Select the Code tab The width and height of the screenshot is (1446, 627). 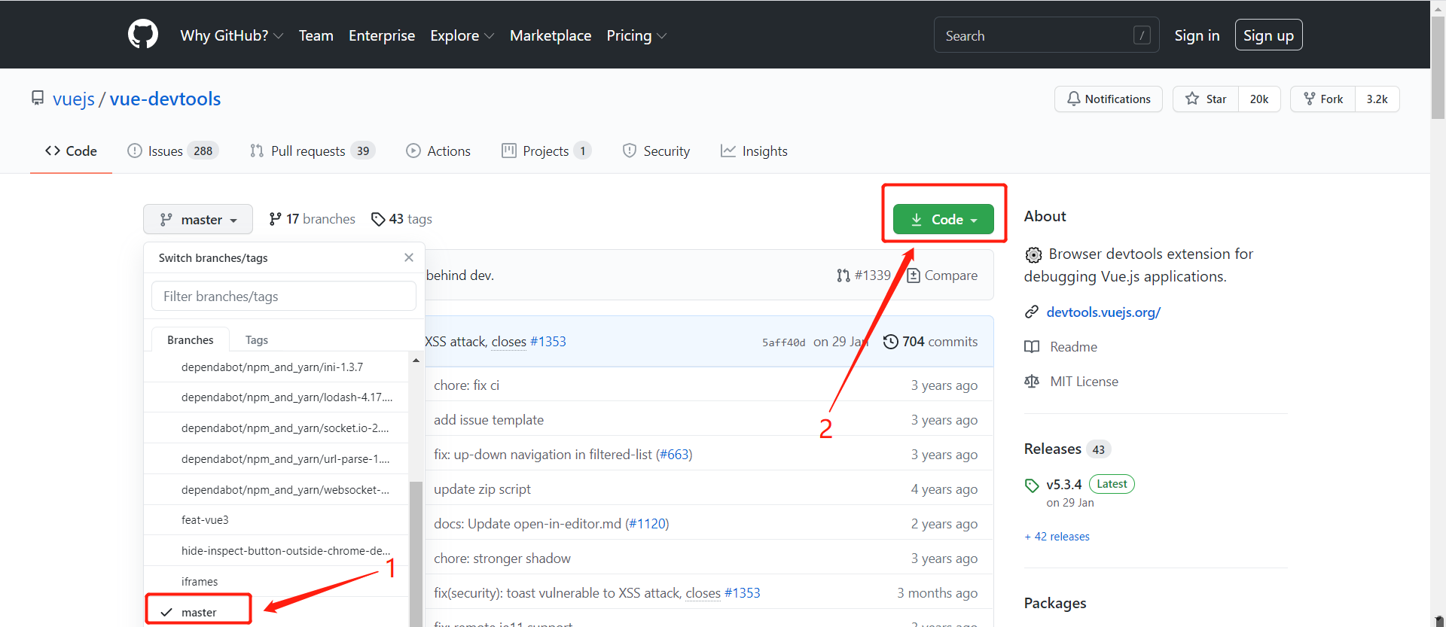tap(71, 151)
